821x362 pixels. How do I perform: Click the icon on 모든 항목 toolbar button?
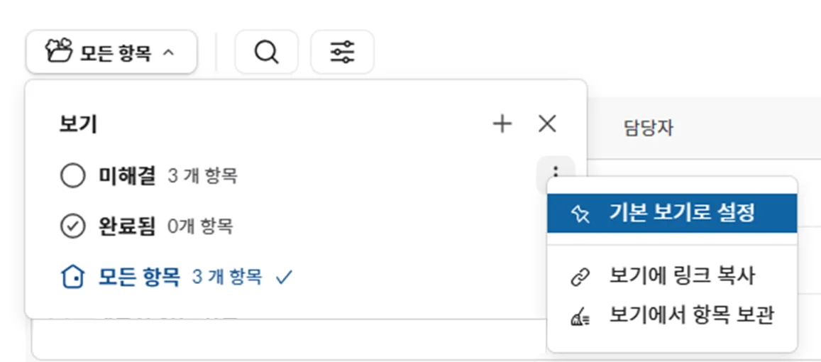click(58, 51)
